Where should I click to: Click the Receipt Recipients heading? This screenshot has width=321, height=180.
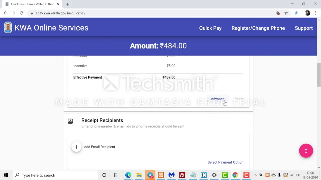pyautogui.click(x=102, y=120)
